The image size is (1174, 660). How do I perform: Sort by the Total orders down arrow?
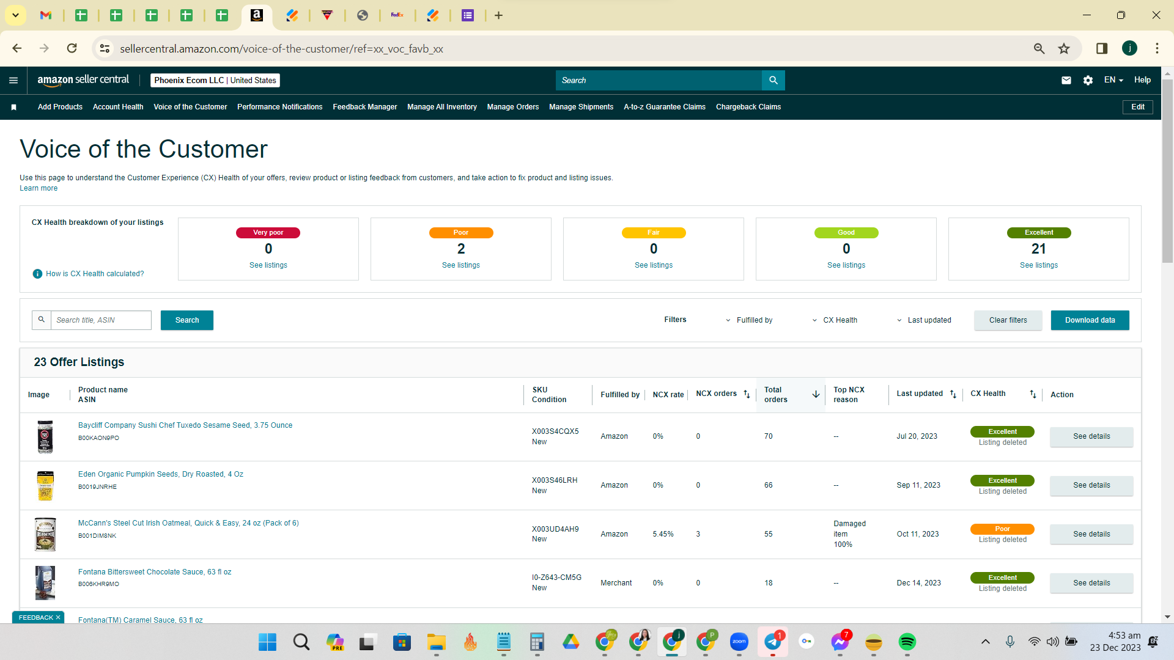pyautogui.click(x=816, y=394)
